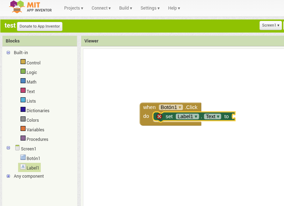
Task: Expand the Any component section
Action: (8, 176)
